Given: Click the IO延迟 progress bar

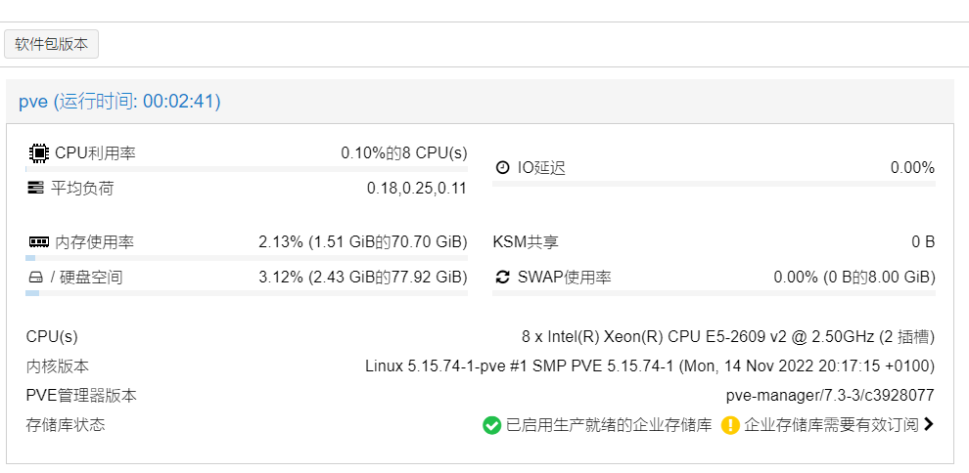Looking at the screenshot, I should pyautogui.click(x=714, y=183).
